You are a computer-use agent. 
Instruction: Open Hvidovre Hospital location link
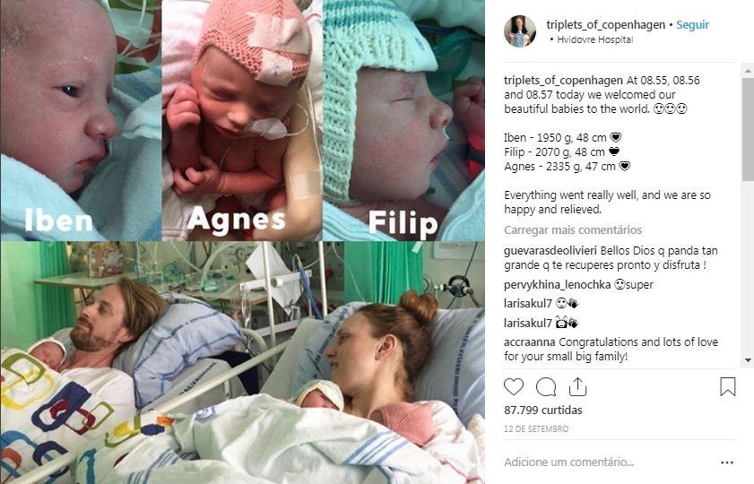click(x=594, y=40)
